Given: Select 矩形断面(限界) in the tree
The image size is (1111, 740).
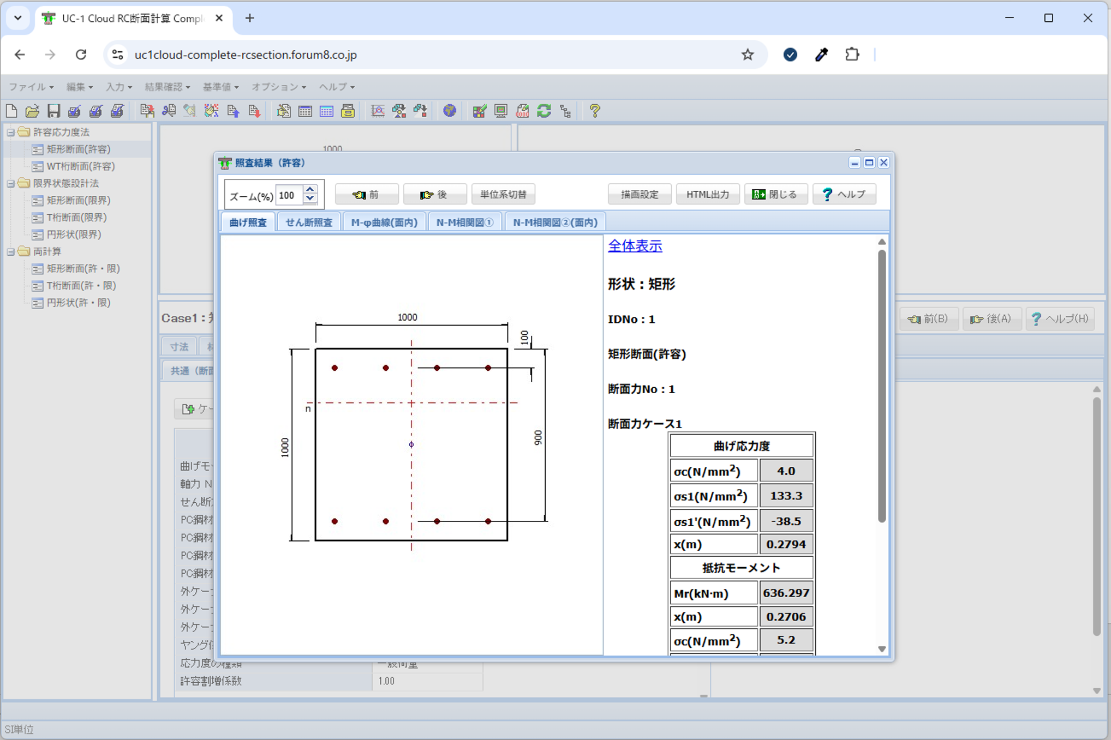Looking at the screenshot, I should [79, 200].
